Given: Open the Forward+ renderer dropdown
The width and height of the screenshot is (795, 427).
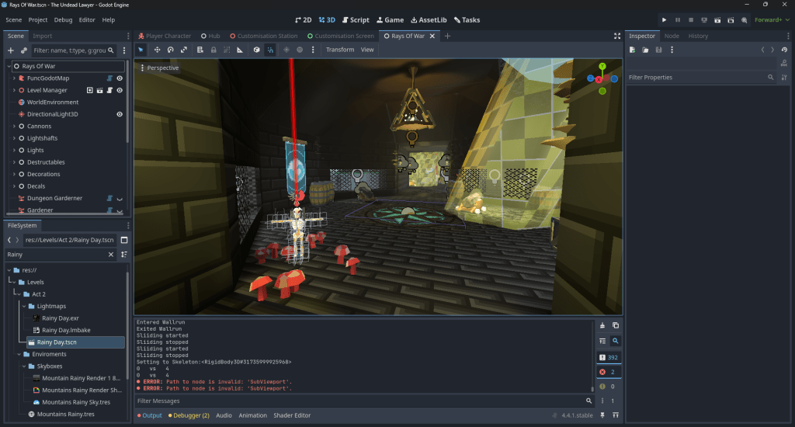Looking at the screenshot, I should pos(772,19).
